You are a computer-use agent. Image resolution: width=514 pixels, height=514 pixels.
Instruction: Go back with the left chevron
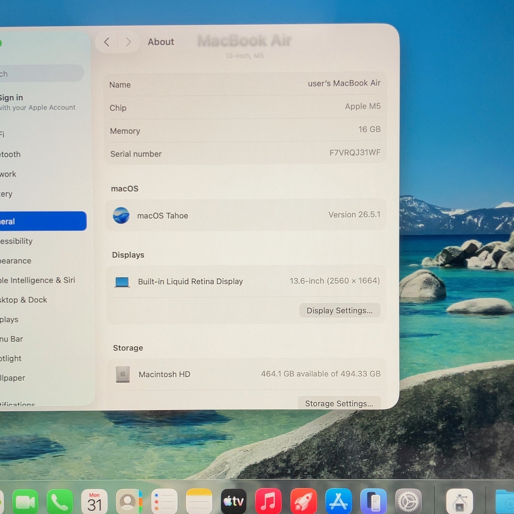pyautogui.click(x=107, y=42)
